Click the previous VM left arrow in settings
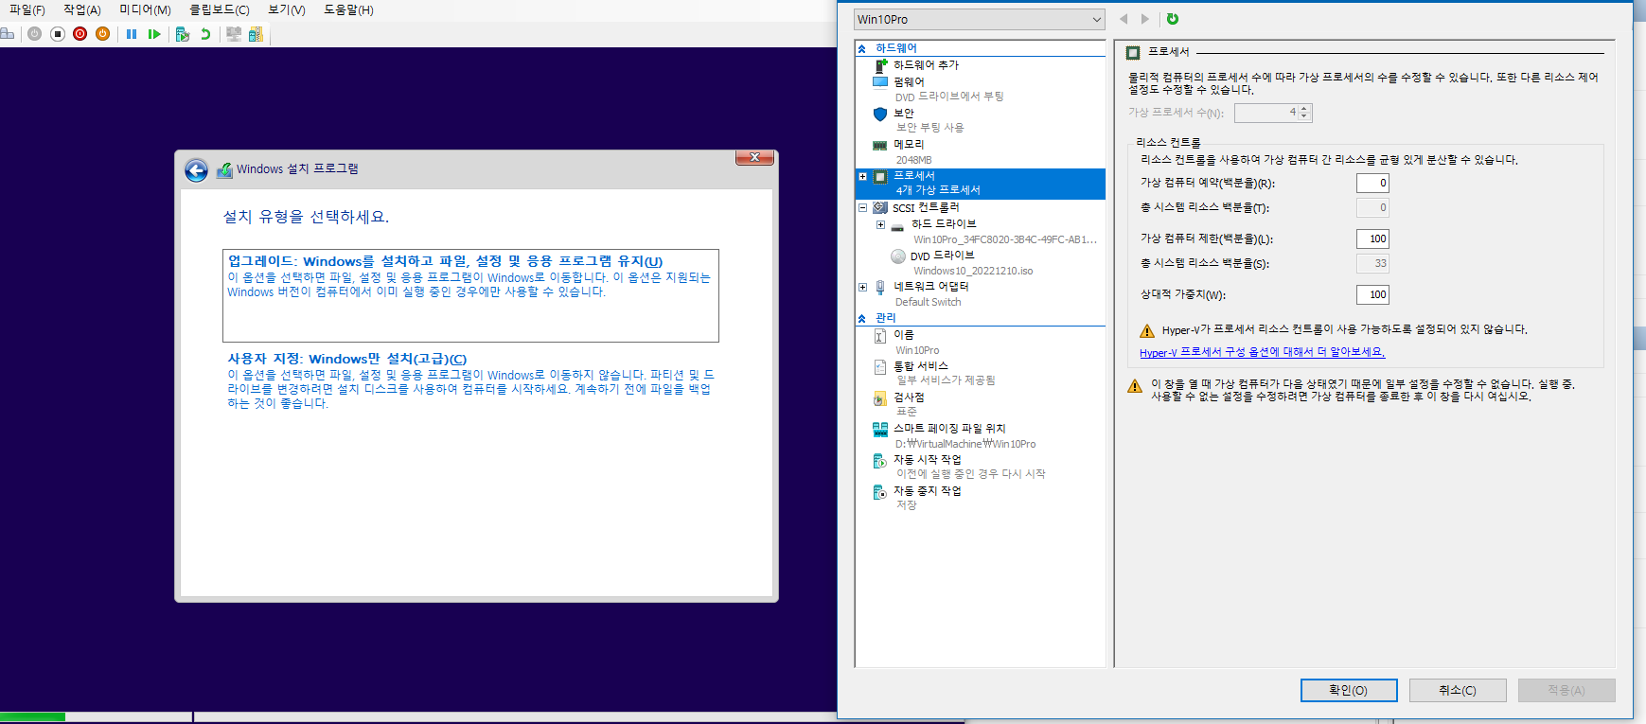 1124,19
